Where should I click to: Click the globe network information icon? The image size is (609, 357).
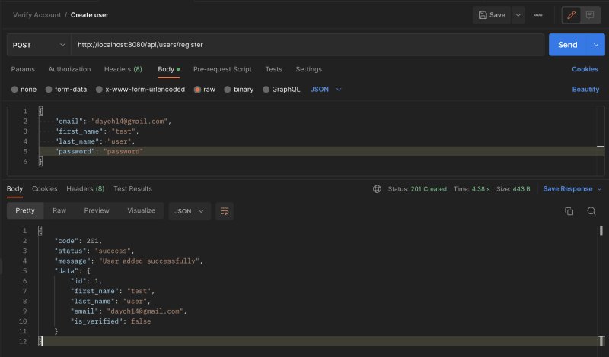coord(377,189)
